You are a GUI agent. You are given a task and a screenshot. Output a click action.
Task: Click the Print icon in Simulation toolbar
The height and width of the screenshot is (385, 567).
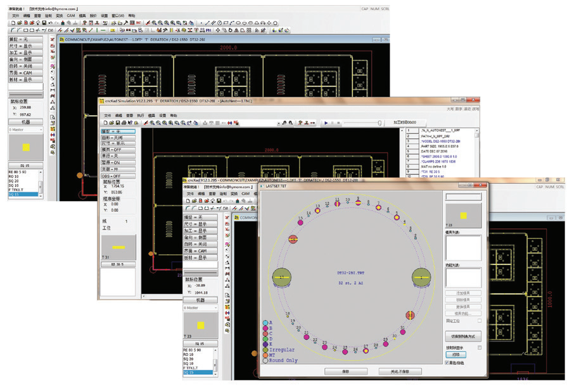(x=124, y=123)
